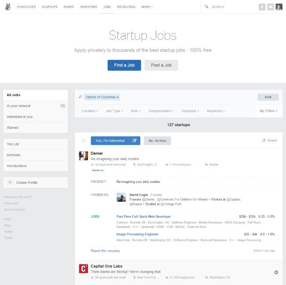Remove the District of Columbia filter tag

point(117,97)
